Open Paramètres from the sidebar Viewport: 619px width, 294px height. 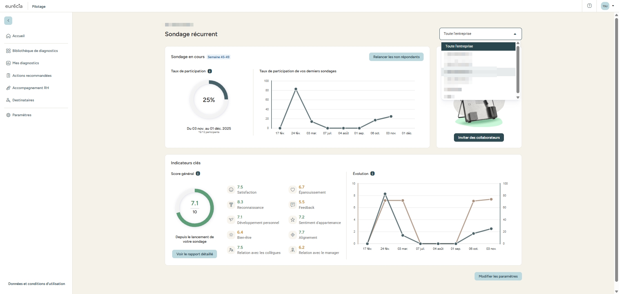pos(22,115)
